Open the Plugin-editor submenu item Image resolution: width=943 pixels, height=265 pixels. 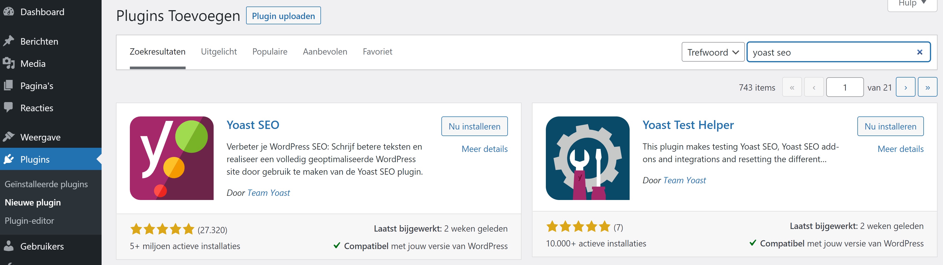29,220
